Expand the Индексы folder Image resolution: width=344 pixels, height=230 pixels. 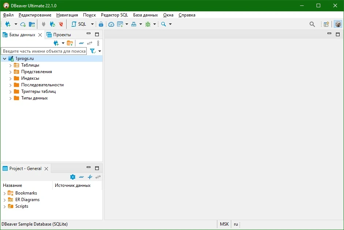[x=10, y=79]
